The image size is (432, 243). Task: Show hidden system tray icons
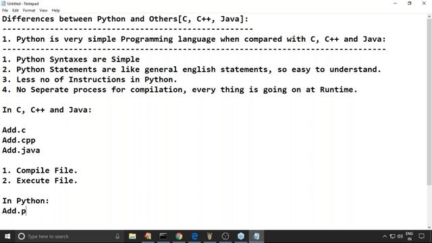385,236
